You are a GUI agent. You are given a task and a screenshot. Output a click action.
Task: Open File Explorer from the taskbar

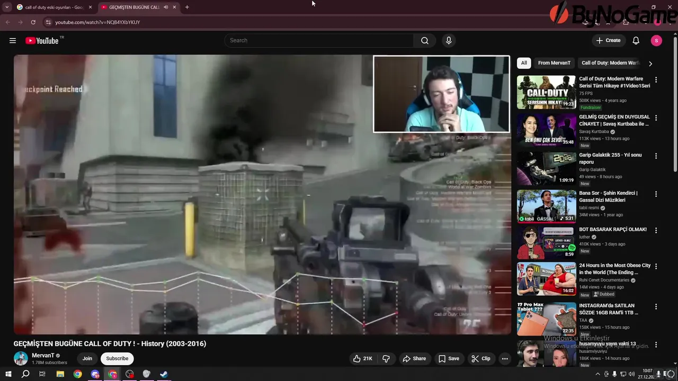click(x=60, y=374)
